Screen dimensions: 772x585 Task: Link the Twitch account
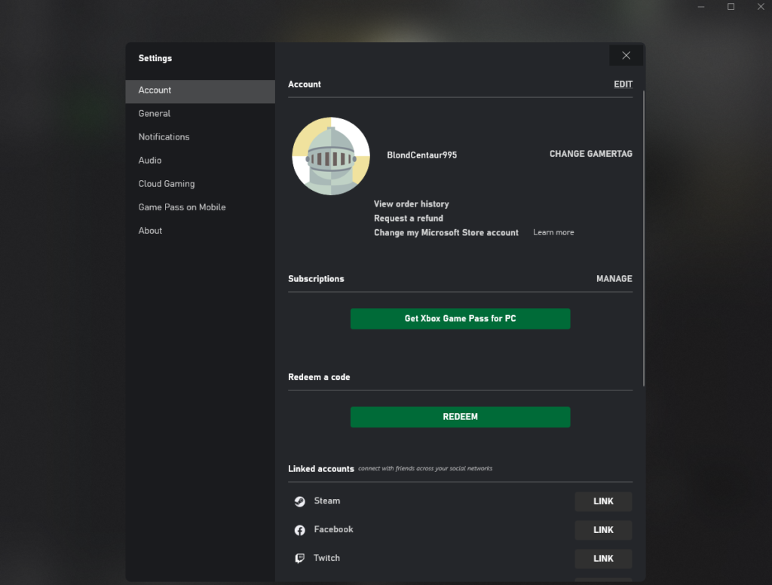pos(603,559)
